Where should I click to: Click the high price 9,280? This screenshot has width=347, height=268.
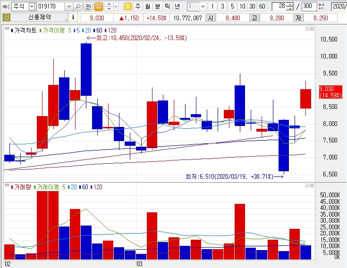[x=277, y=18]
